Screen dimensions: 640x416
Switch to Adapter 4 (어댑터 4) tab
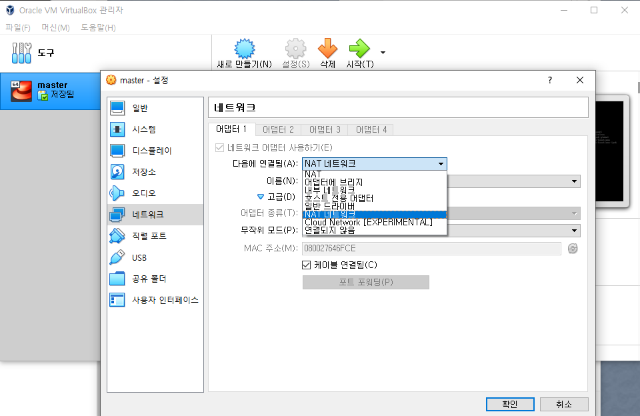371,130
